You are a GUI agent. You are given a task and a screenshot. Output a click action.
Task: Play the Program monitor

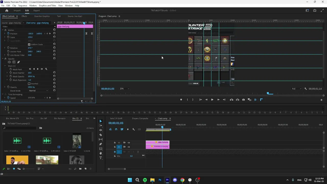(x=212, y=100)
